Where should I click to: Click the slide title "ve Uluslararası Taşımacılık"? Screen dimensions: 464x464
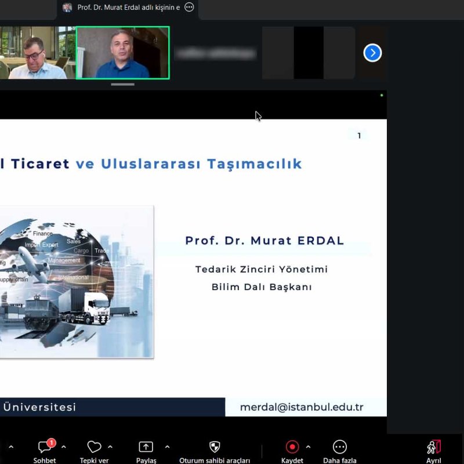189,164
